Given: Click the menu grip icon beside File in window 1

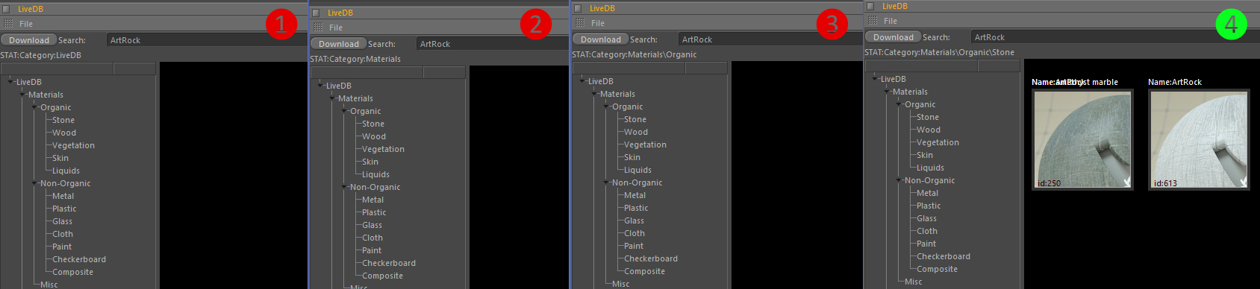Looking at the screenshot, I should pyautogui.click(x=8, y=24).
